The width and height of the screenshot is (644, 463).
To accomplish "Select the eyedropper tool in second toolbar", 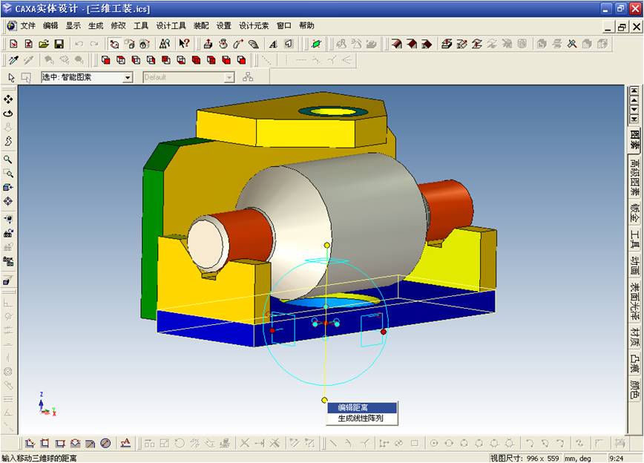I will click(13, 60).
